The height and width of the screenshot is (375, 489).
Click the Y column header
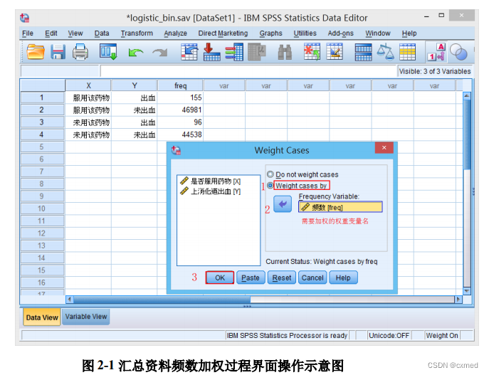pos(134,85)
